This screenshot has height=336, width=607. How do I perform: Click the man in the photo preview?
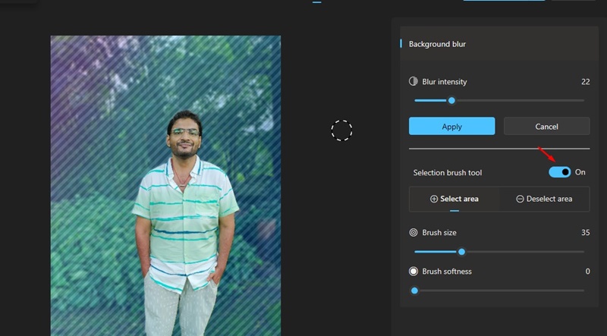[184, 225]
